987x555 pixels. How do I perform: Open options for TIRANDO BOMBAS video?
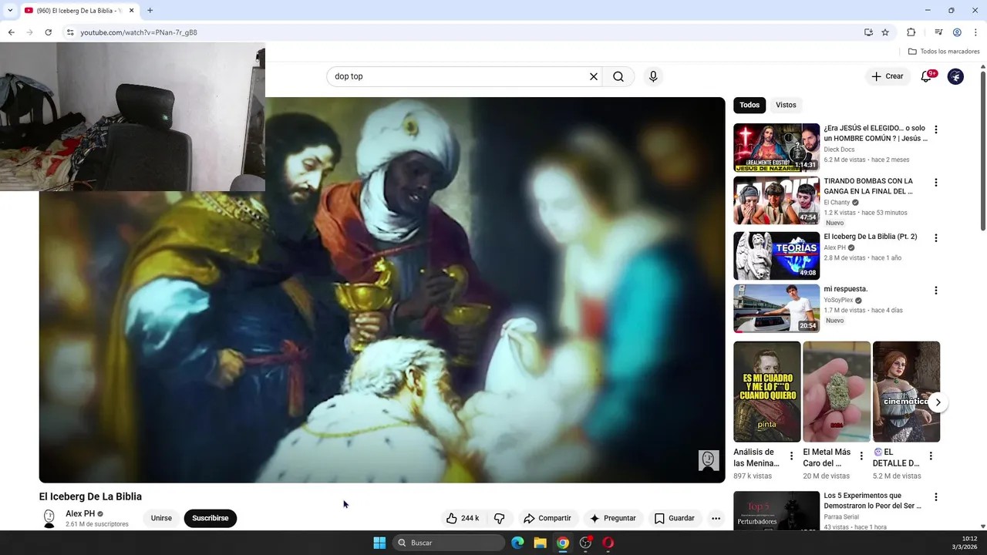936,183
